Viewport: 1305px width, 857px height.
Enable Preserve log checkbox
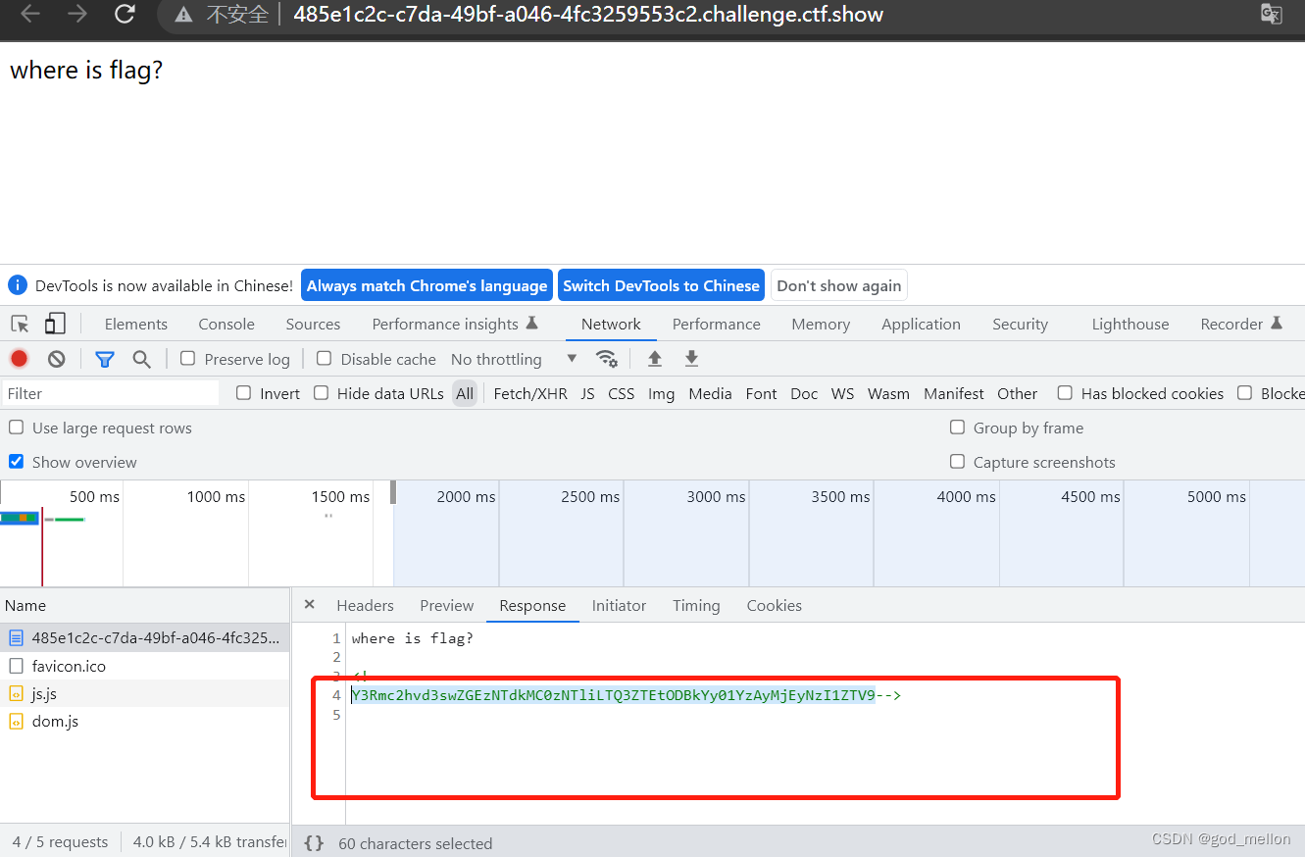(188, 359)
